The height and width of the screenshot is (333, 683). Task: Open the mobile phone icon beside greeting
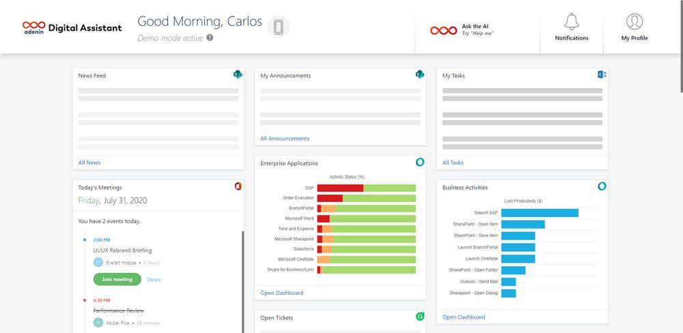tap(279, 27)
